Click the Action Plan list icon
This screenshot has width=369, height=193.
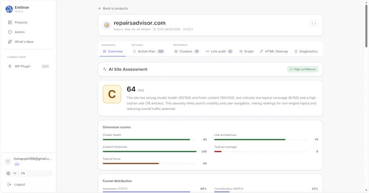coord(134,51)
